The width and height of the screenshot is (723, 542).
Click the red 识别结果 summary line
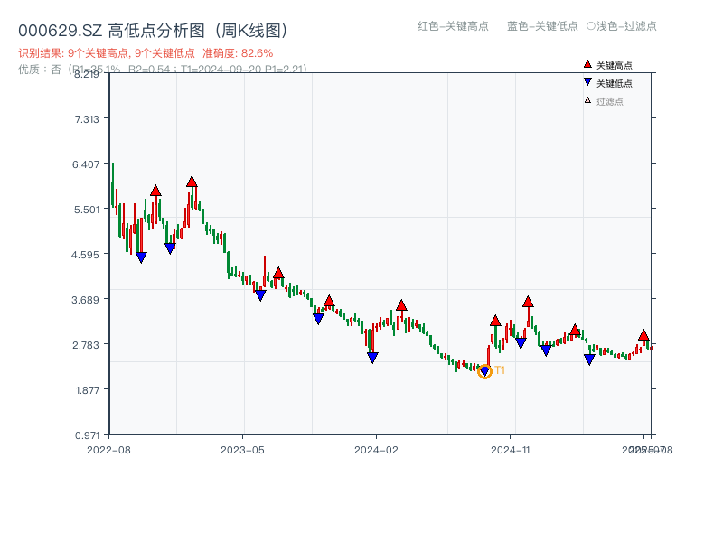click(146, 53)
